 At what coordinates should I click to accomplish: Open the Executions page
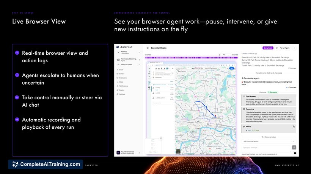pyautogui.click(x=122, y=78)
